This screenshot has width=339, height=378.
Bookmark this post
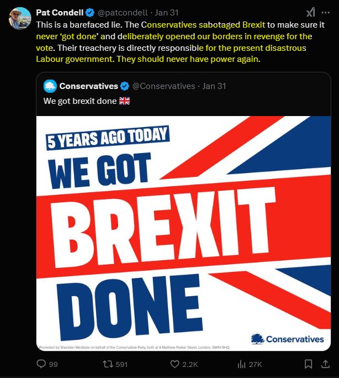pyautogui.click(x=309, y=364)
